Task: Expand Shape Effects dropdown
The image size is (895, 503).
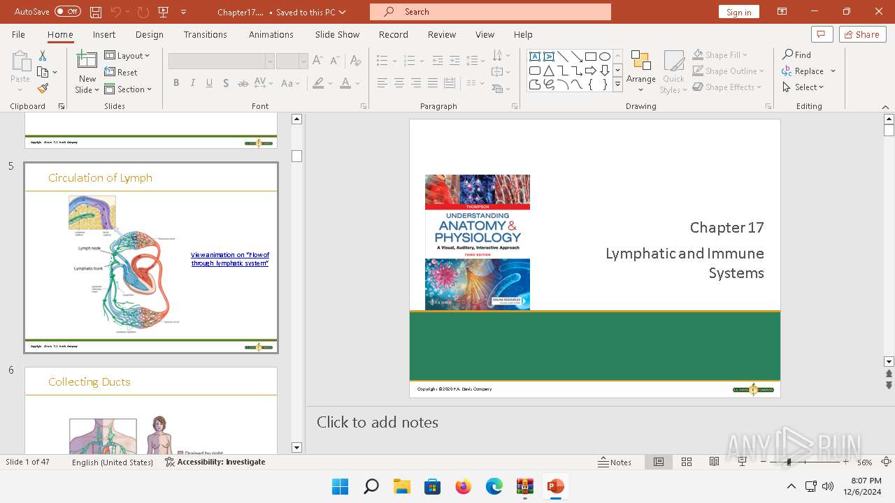Action: tap(759, 87)
